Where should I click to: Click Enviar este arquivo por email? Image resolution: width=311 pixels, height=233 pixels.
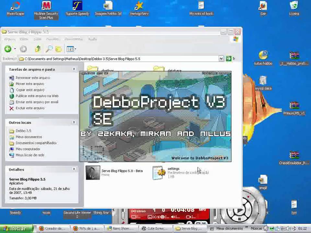tap(37, 102)
